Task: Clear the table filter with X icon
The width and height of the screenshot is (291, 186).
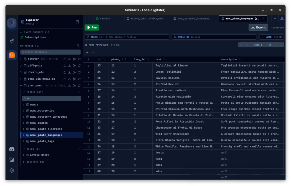Action: coord(79,99)
